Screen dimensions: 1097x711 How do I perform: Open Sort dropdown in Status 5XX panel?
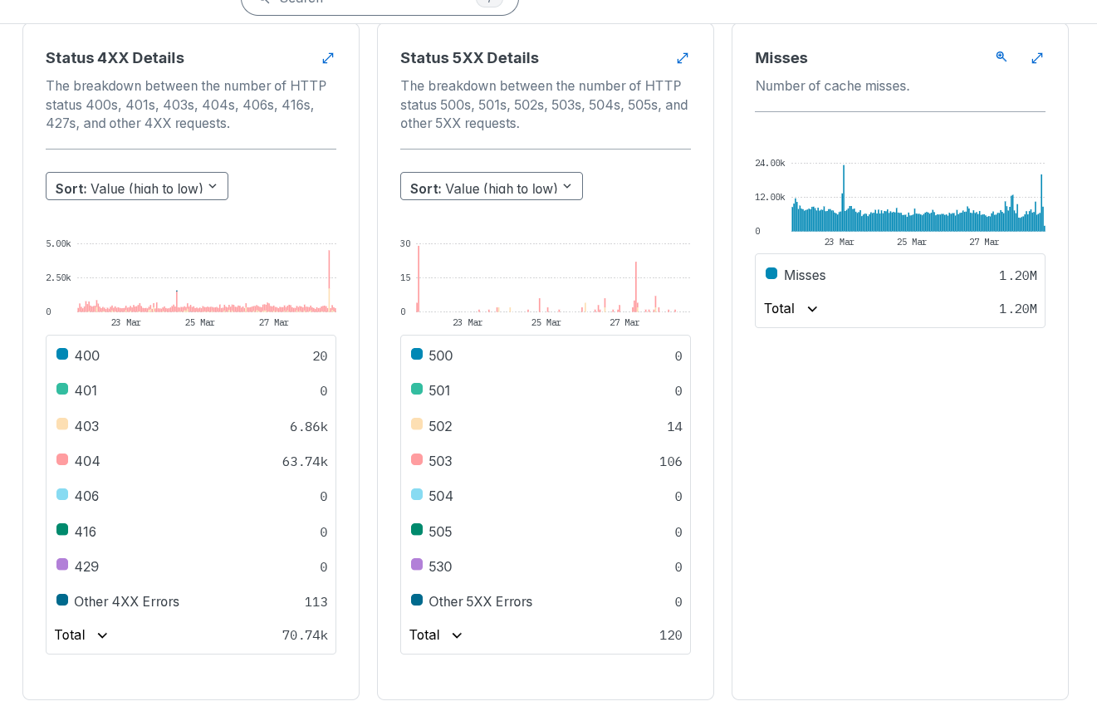click(x=492, y=187)
